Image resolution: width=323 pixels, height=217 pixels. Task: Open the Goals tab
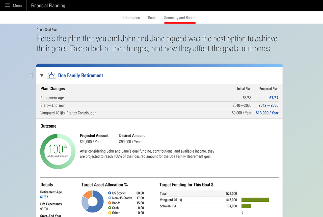click(152, 18)
